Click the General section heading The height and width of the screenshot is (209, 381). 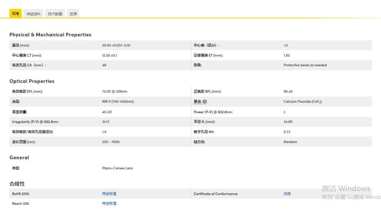(19, 157)
